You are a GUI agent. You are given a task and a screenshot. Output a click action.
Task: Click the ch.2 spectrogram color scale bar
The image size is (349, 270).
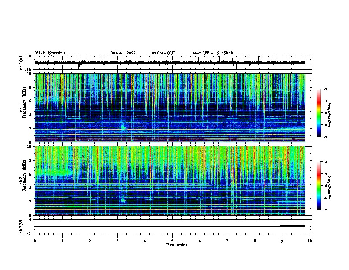click(x=319, y=186)
